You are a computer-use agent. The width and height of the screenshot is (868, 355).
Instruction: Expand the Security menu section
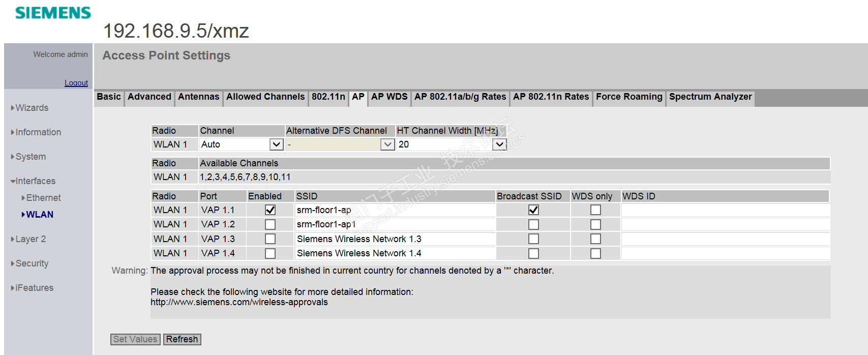32,263
